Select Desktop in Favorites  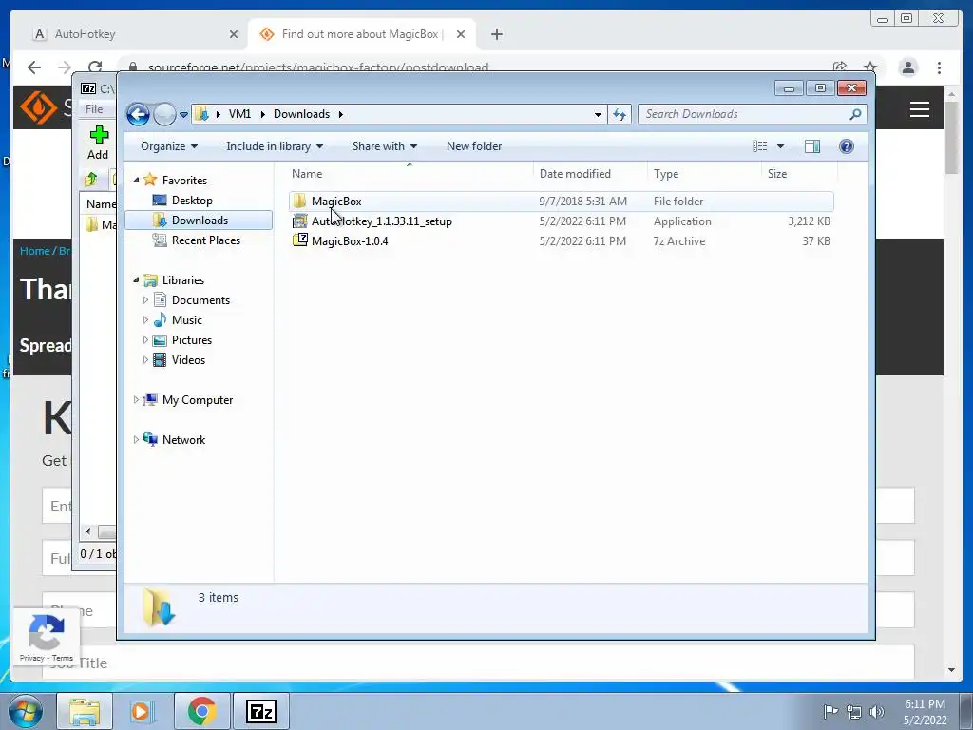tap(192, 201)
